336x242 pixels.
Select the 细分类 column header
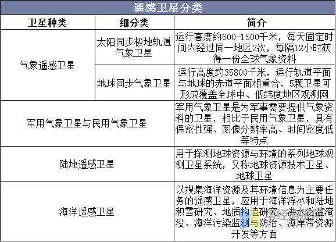point(134,23)
